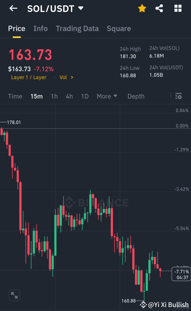Open the chart settings icon next to Depth
191x311 pixels.
click(x=178, y=96)
